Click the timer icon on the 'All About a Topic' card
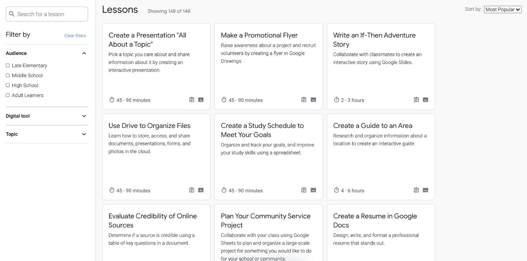Viewport: 527px width, 261px height. click(x=112, y=100)
